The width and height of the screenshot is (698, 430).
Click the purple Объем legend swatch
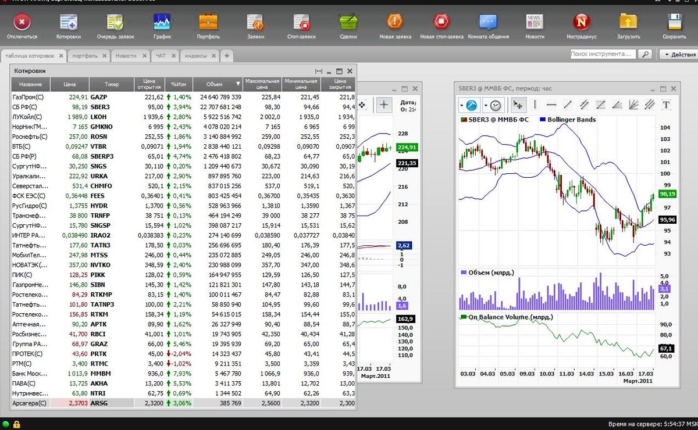click(x=463, y=273)
